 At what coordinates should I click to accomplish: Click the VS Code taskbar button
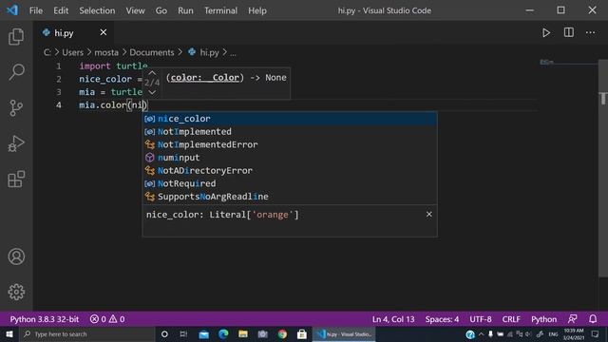[344, 334]
